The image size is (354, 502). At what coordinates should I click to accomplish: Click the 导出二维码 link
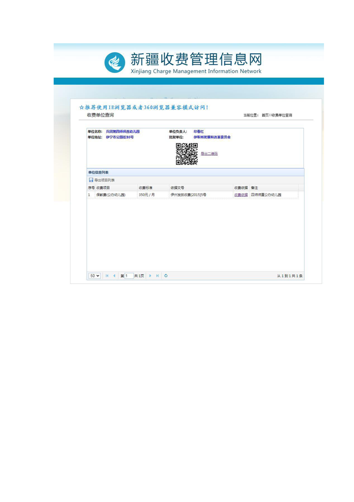coord(209,153)
